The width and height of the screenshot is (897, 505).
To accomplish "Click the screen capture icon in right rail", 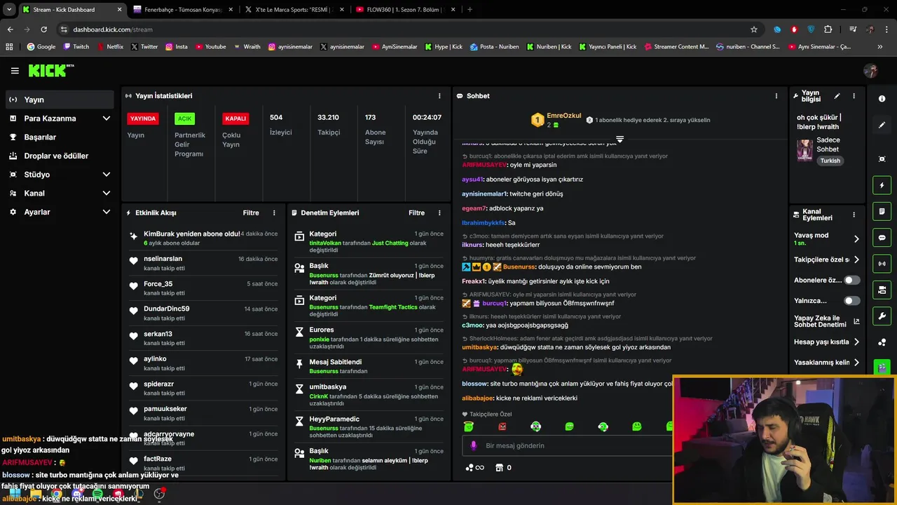I will [882, 159].
